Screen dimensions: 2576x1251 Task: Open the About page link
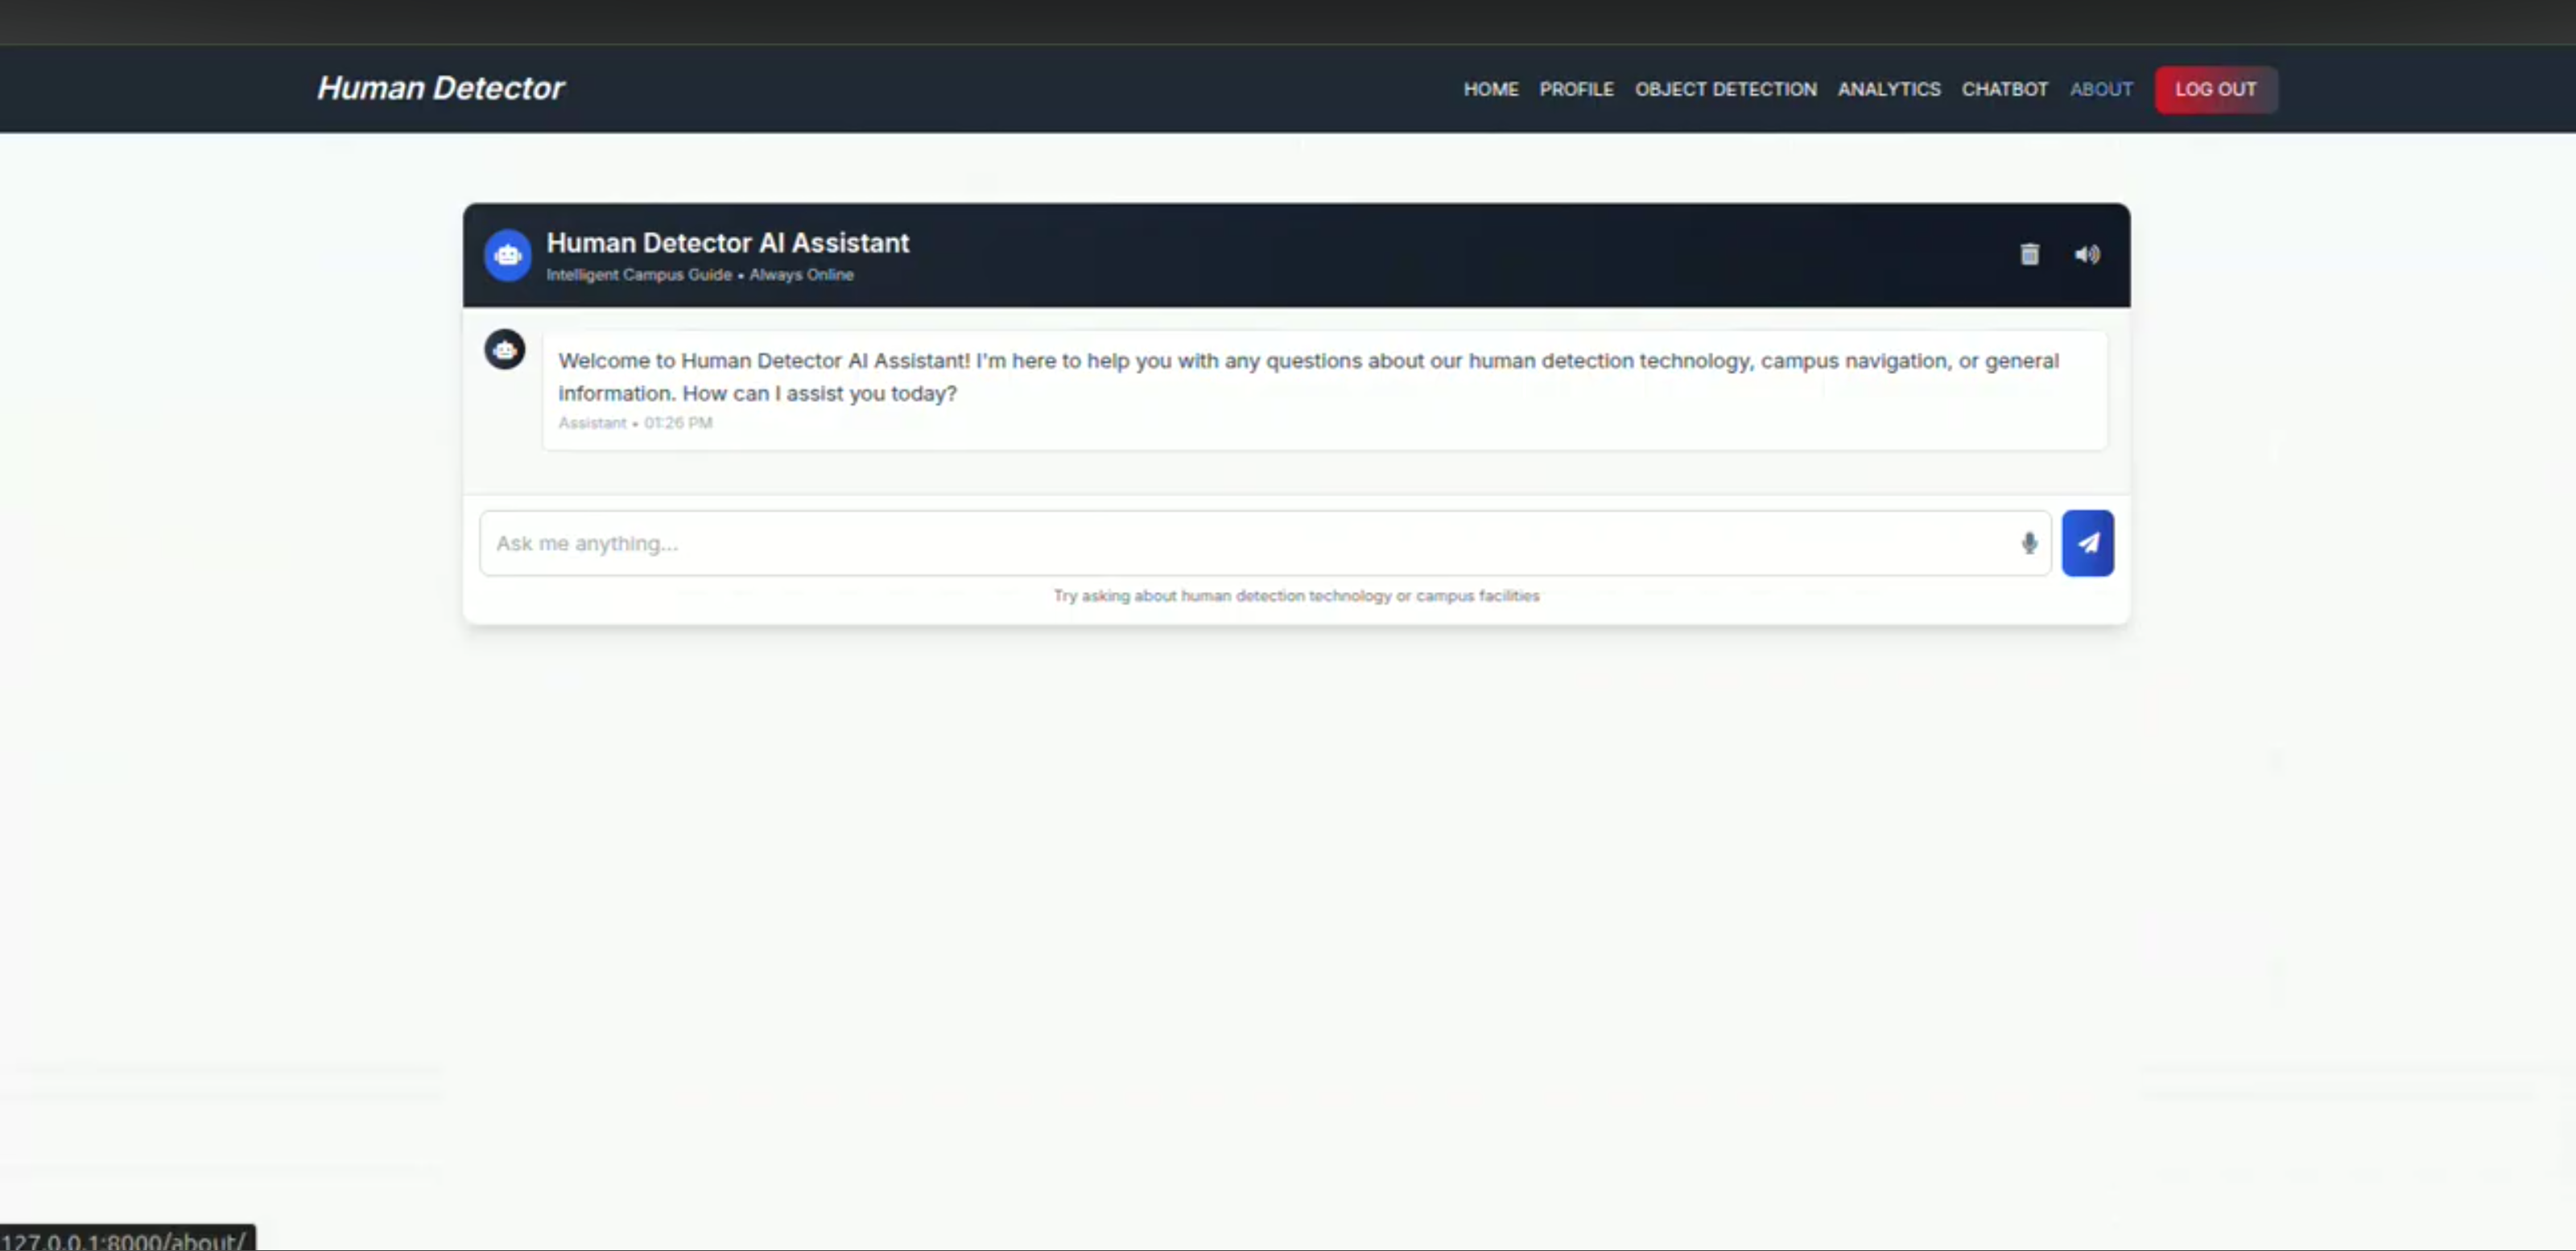pyautogui.click(x=2101, y=89)
